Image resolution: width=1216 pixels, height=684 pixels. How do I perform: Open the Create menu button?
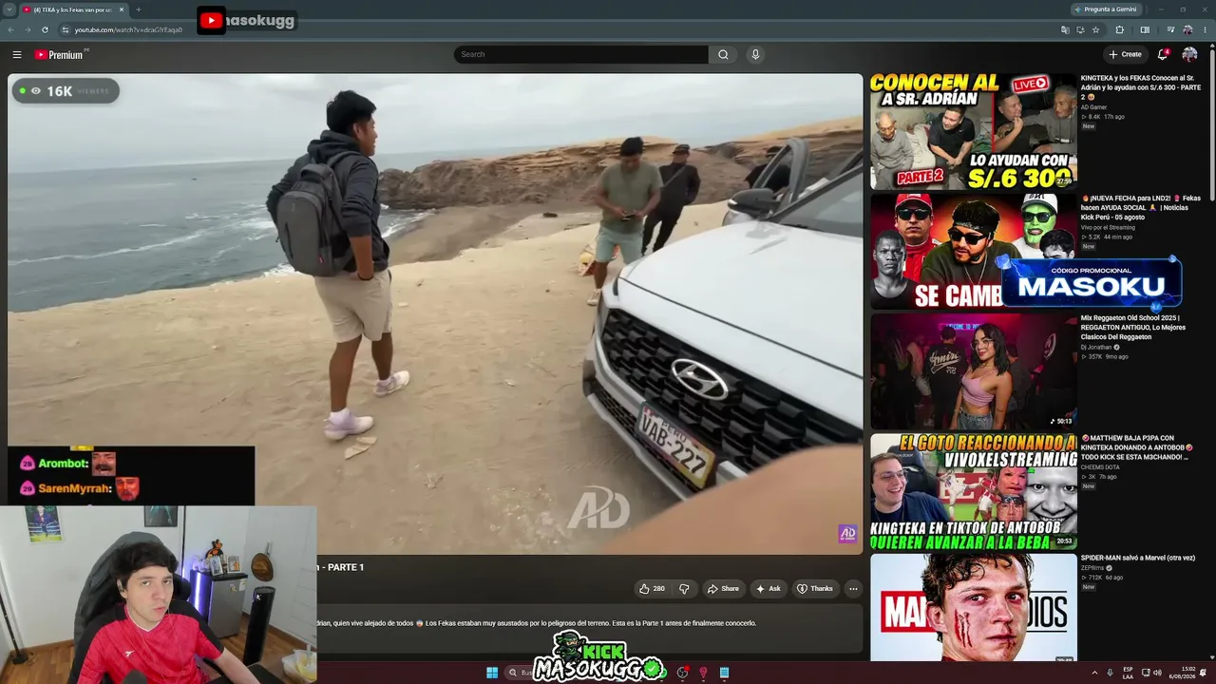(x=1126, y=55)
